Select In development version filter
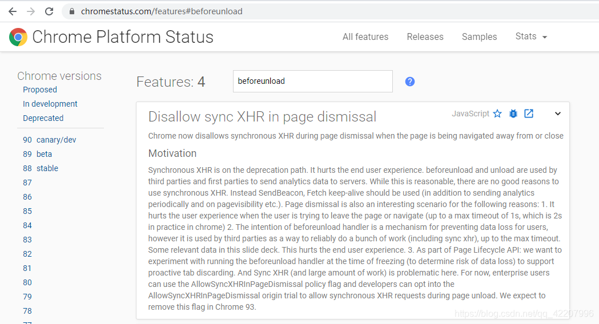This screenshot has width=599, height=324. [50, 104]
